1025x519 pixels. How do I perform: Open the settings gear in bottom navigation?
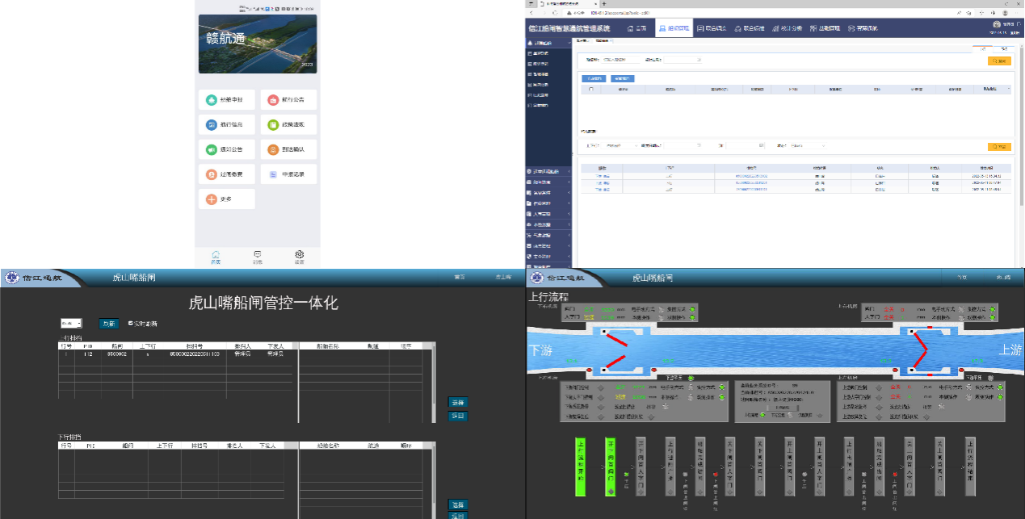click(x=299, y=254)
